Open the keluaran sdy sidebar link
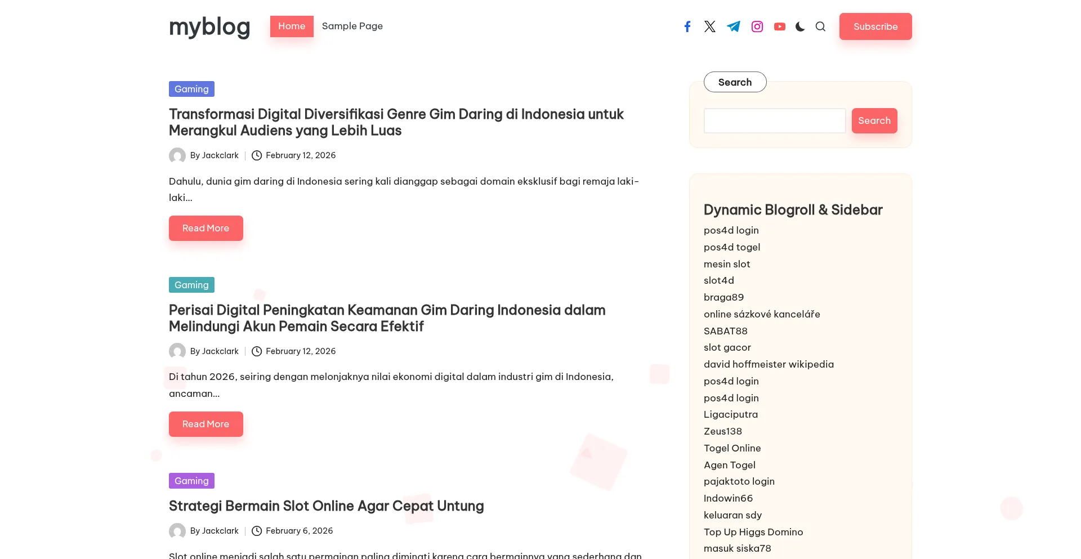 point(733,515)
